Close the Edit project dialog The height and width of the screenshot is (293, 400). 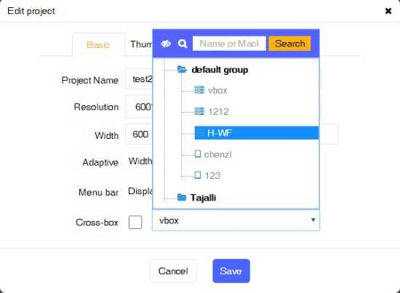[388, 11]
